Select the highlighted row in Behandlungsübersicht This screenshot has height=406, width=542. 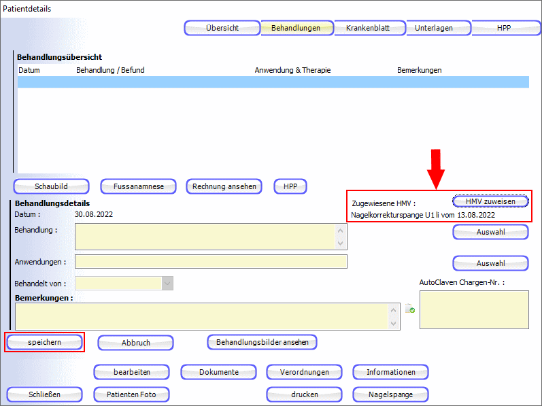coord(272,82)
